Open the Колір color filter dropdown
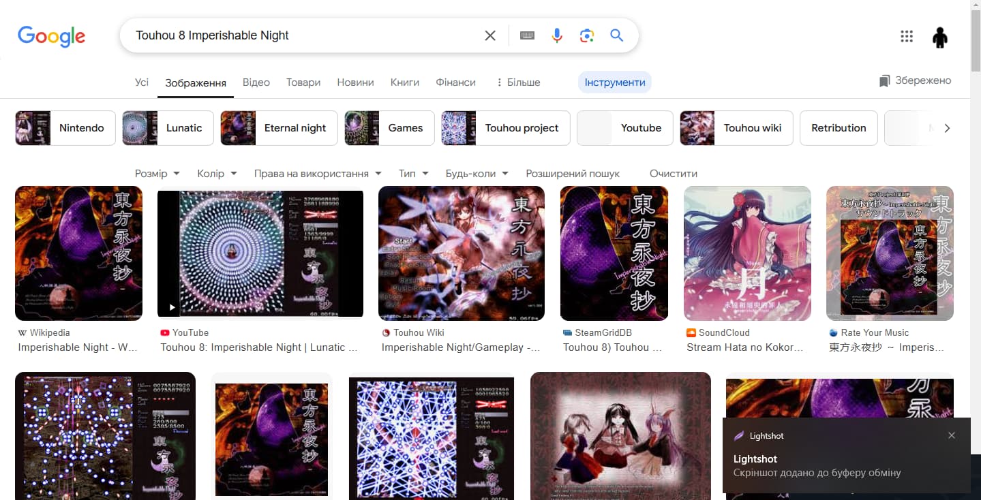The width and height of the screenshot is (981, 500). point(217,174)
